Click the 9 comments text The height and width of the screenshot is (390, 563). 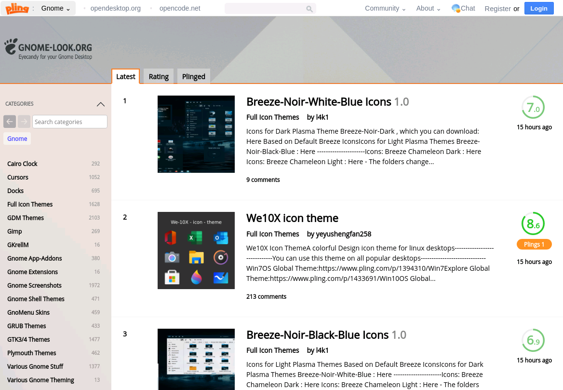coord(263,180)
